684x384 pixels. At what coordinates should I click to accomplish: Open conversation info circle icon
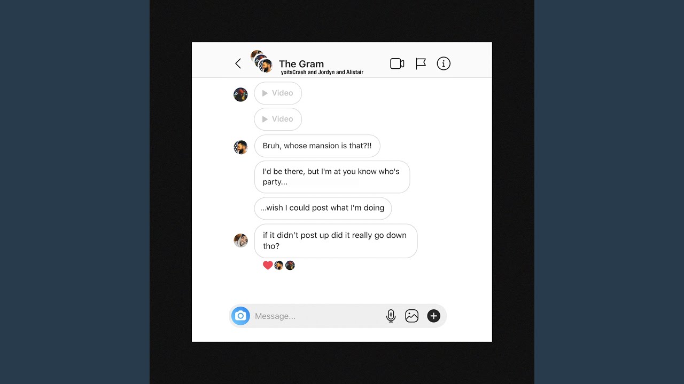pos(444,63)
